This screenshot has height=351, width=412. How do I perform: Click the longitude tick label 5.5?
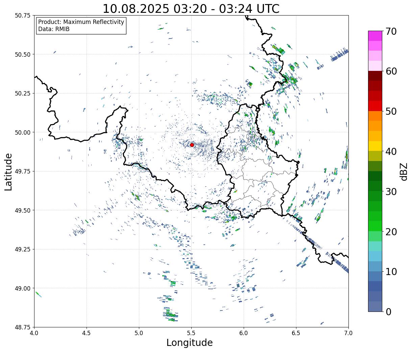coord(191,333)
